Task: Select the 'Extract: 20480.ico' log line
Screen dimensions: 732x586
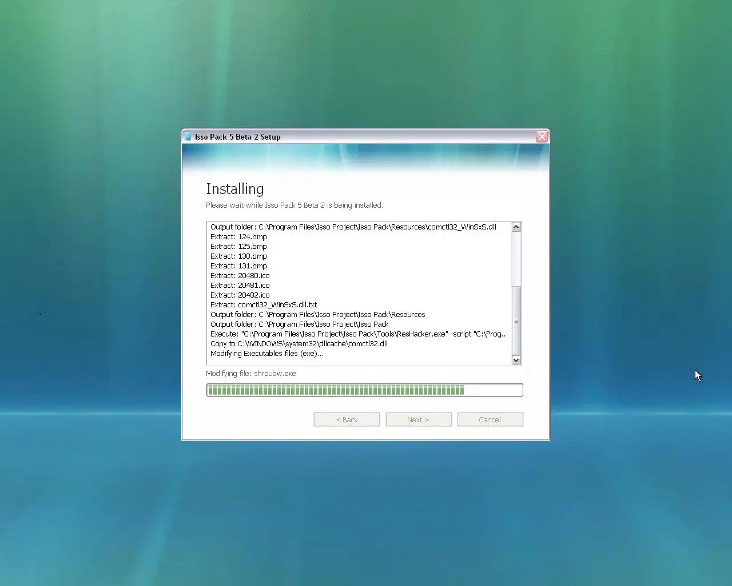Action: [240, 275]
